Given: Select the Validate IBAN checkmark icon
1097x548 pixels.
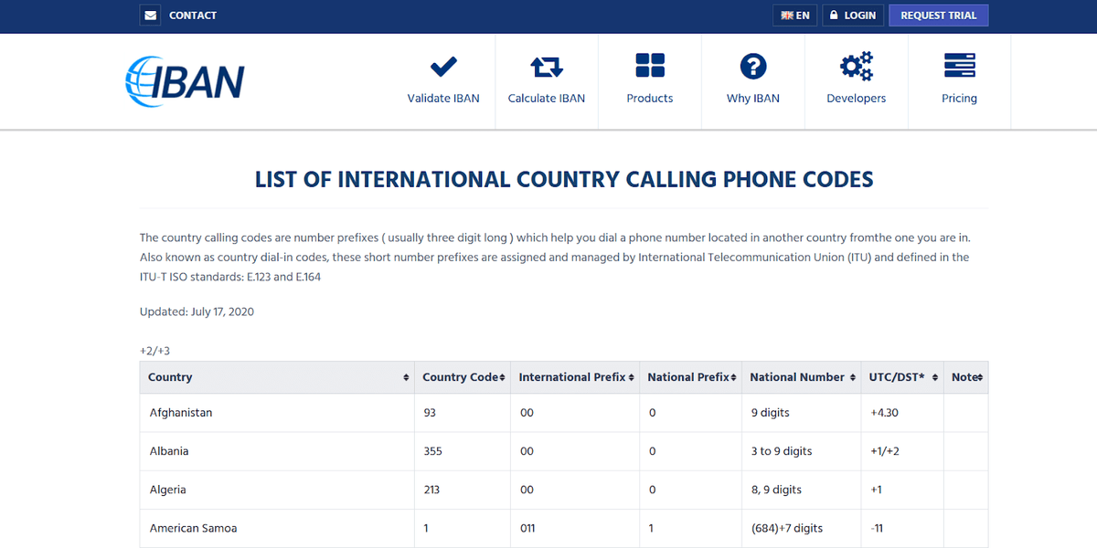Looking at the screenshot, I should click(443, 66).
